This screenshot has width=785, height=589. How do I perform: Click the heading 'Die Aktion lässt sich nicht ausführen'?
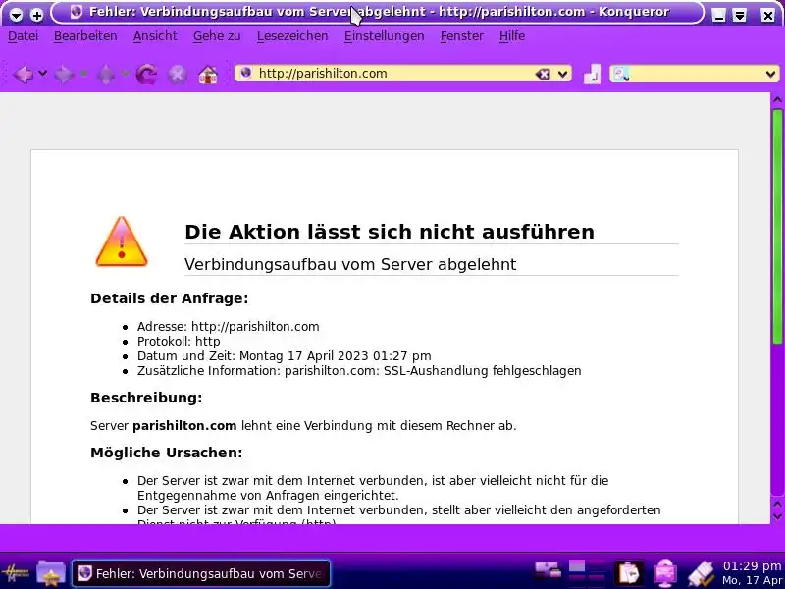(x=390, y=232)
